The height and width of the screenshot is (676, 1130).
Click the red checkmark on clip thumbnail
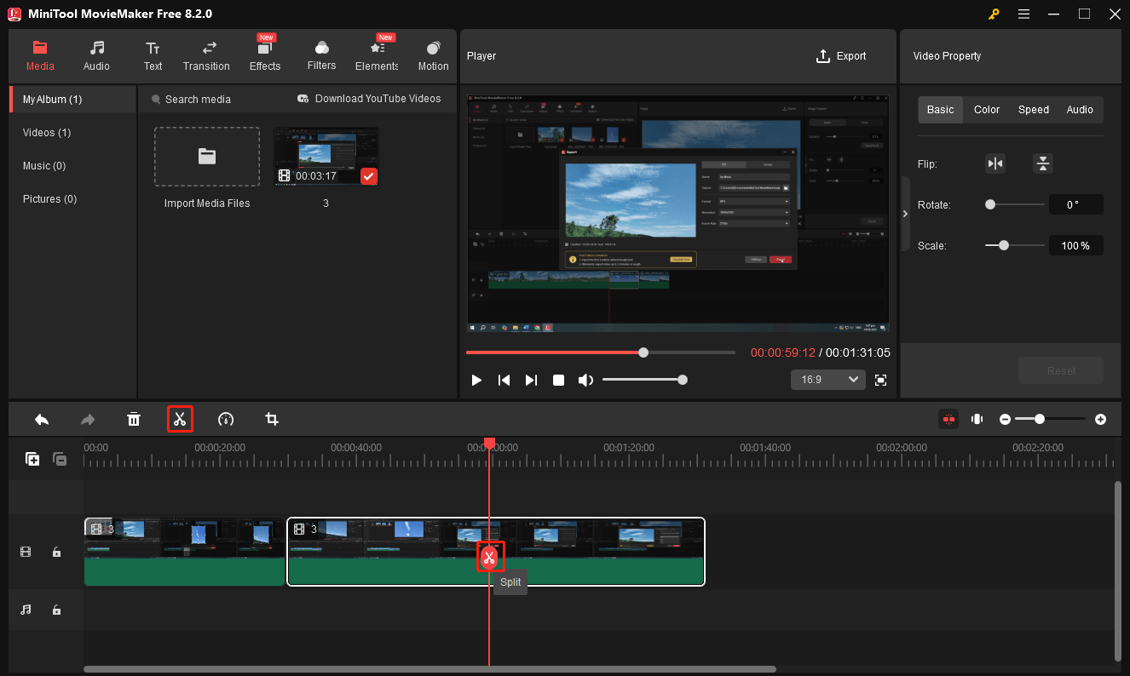coord(368,176)
